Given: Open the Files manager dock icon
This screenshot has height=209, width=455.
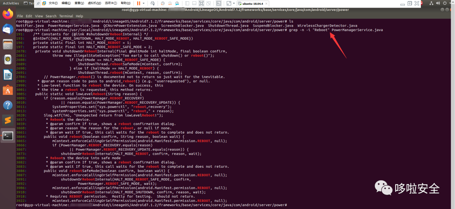Looking at the screenshot, I should pyautogui.click(x=8, y=44).
